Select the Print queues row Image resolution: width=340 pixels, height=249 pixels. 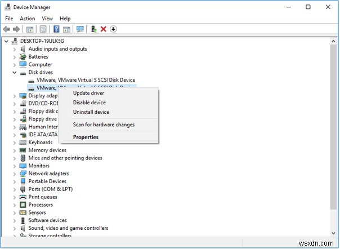pyautogui.click(x=43, y=197)
